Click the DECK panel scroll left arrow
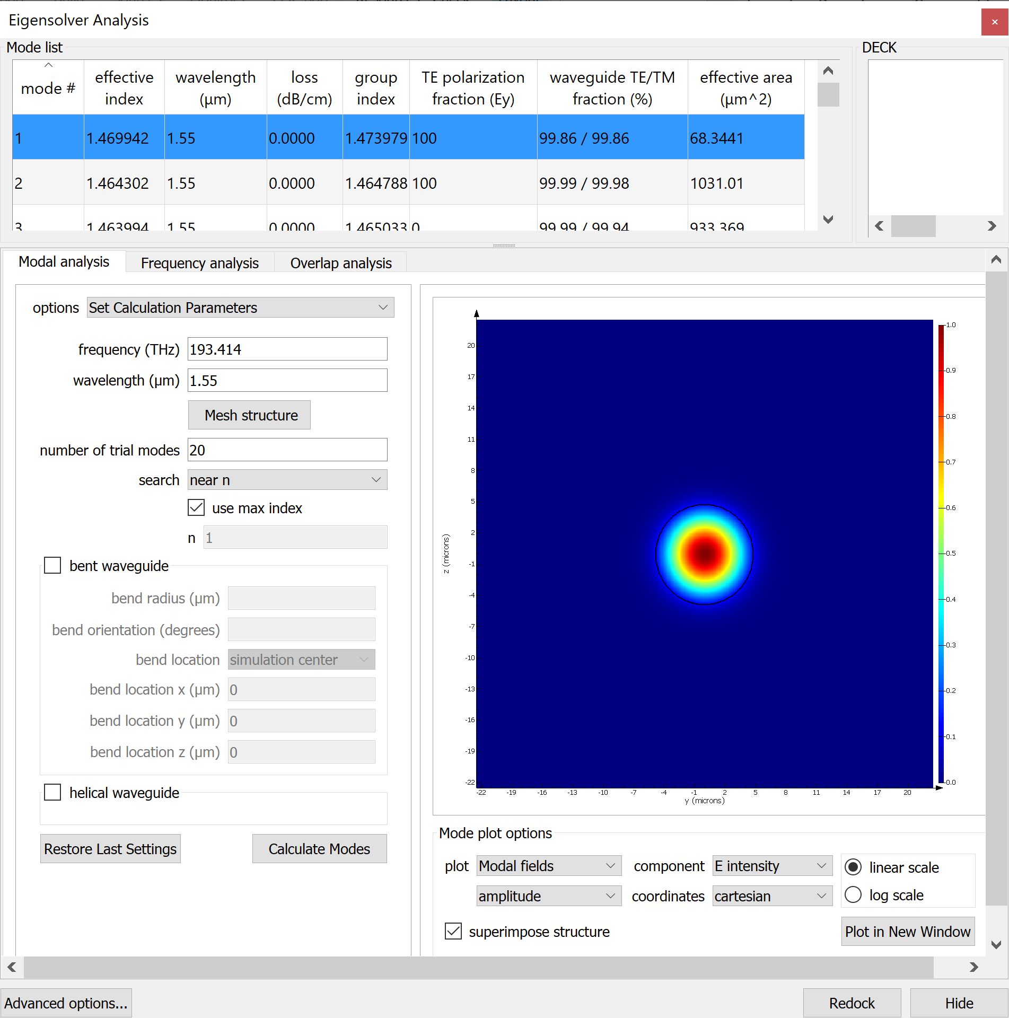This screenshot has height=1018, width=1009. (x=879, y=226)
